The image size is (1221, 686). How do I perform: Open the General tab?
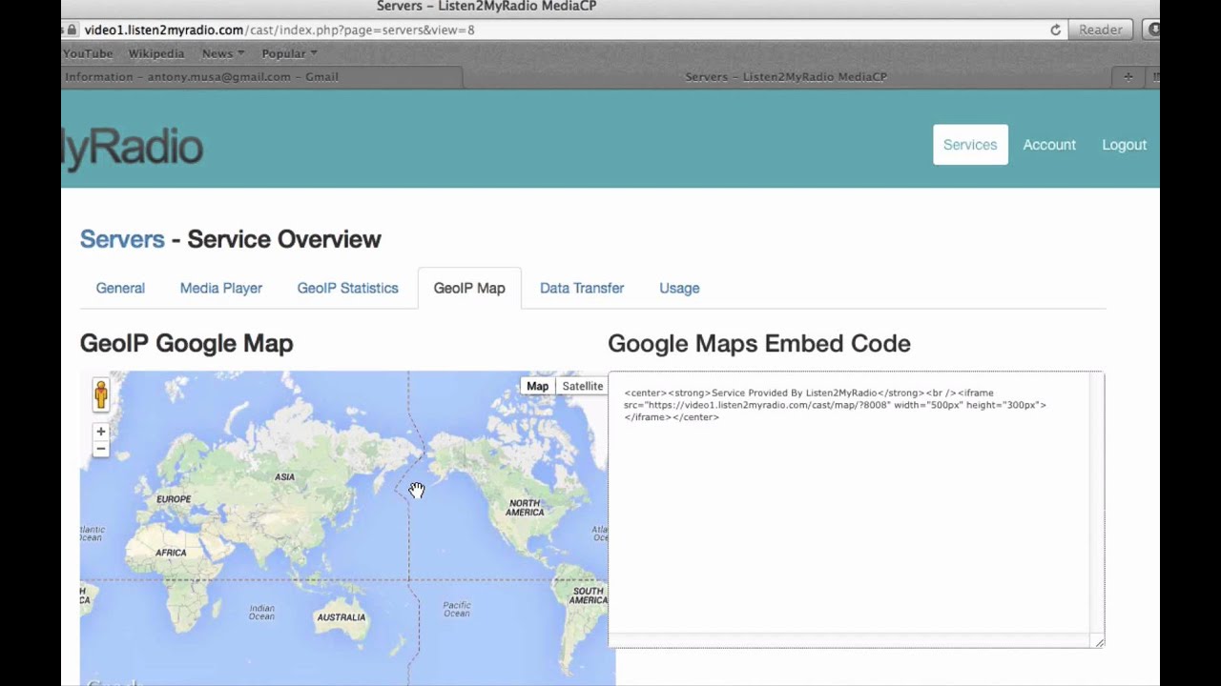120,288
